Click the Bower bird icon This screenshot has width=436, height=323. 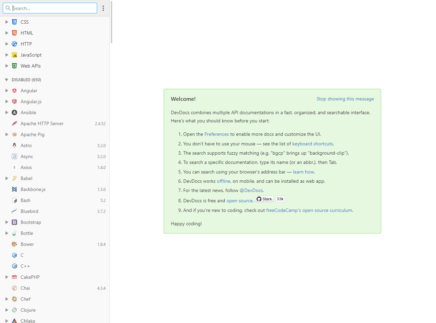pos(14,244)
